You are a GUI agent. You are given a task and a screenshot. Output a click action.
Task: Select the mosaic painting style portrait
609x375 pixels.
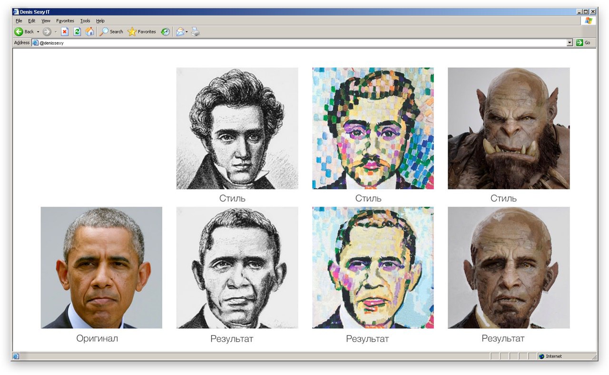(x=373, y=128)
